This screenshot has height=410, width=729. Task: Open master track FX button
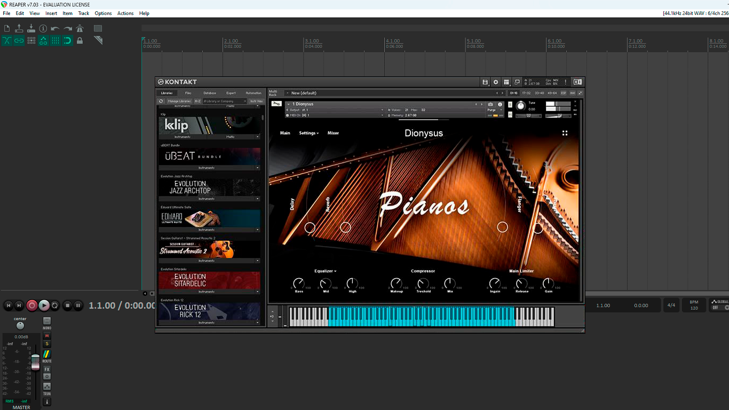coord(47,369)
